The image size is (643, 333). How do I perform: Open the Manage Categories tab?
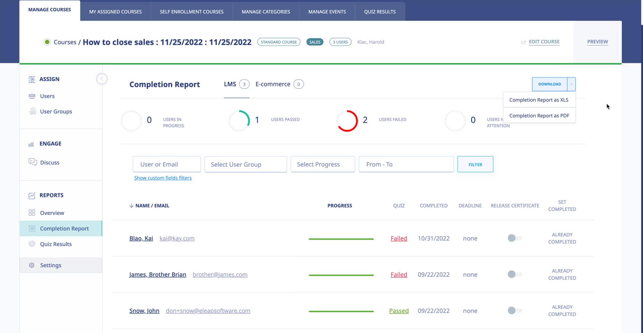tap(266, 12)
